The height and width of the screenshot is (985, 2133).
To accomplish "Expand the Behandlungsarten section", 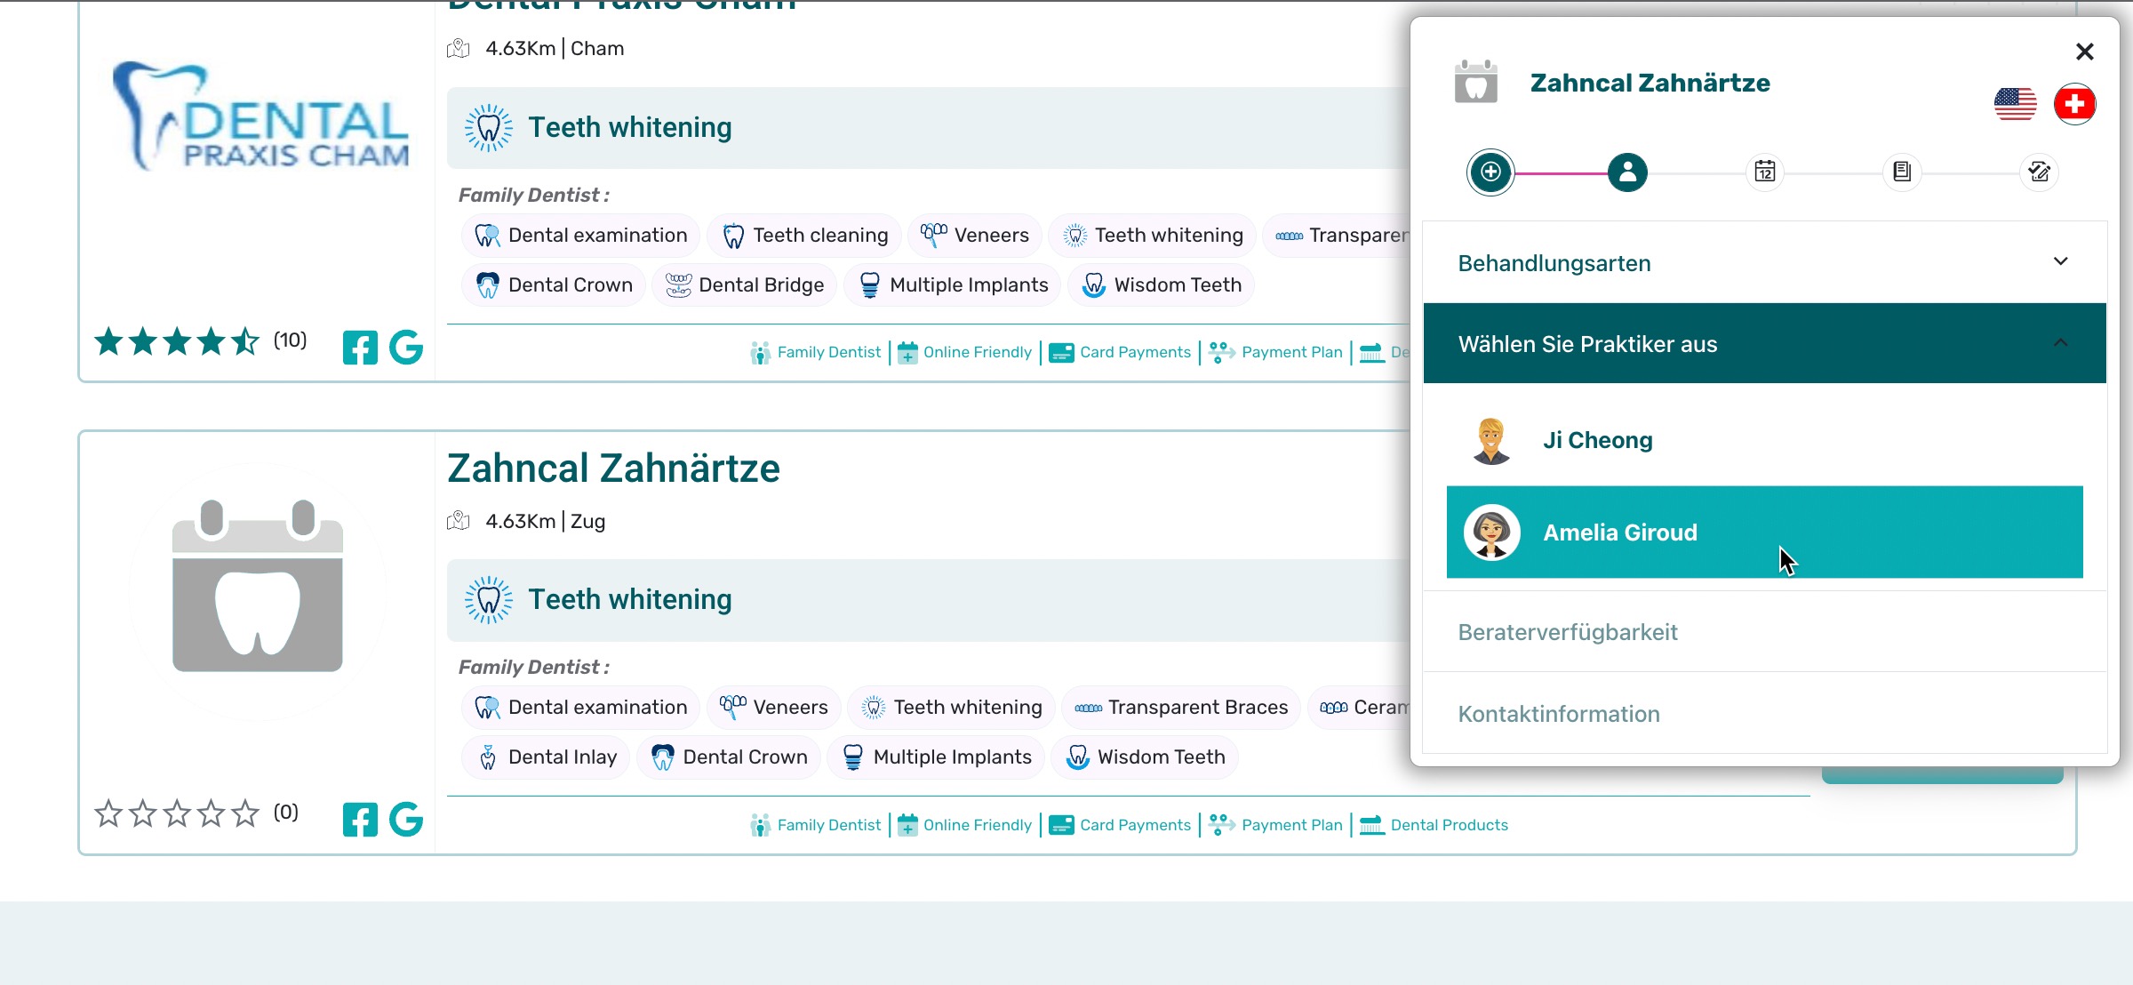I will pos(1764,262).
